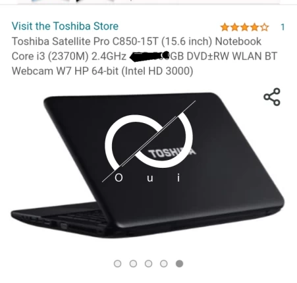Click the third orange rating star
Image resolution: width=297 pixels, height=283 pixels.
(x=245, y=28)
